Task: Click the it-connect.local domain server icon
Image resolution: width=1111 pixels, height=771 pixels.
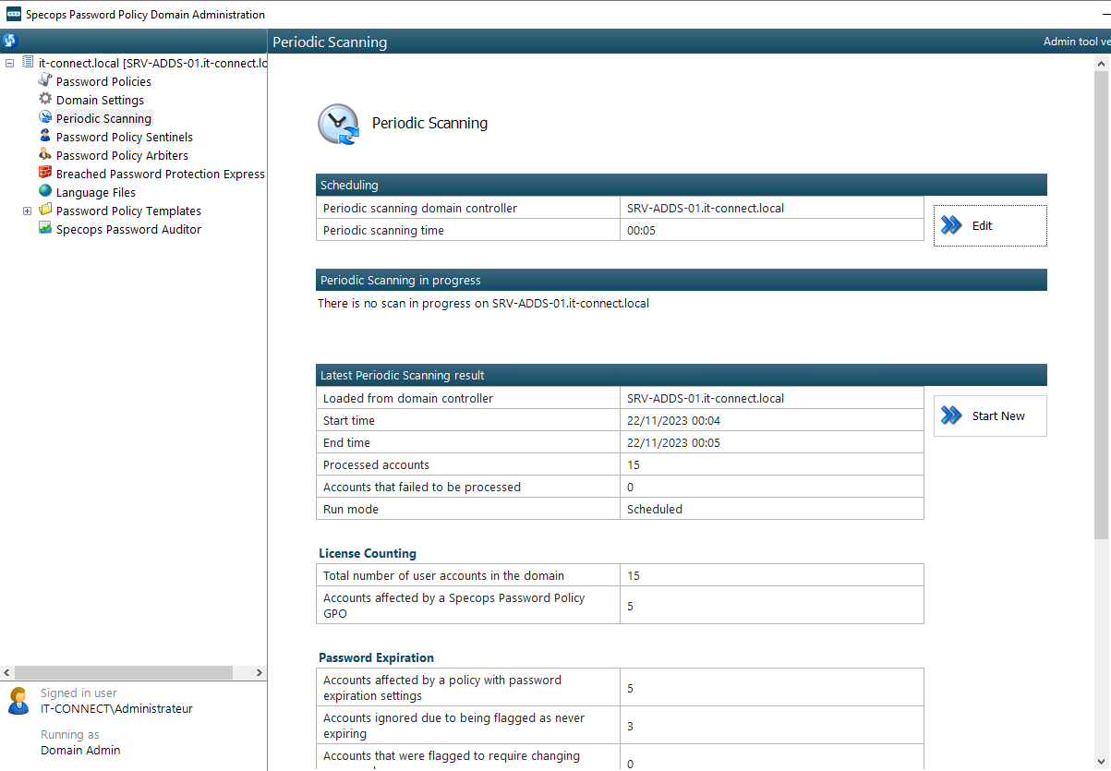Action: (x=28, y=62)
